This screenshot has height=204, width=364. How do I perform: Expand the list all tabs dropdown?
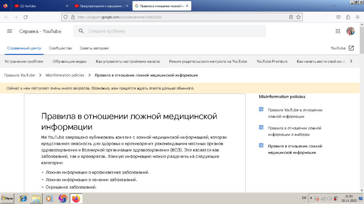coord(333,6)
